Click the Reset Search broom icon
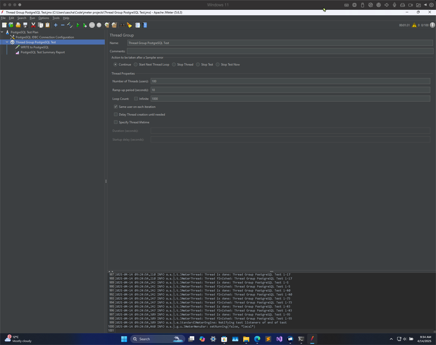 pyautogui.click(x=129, y=25)
